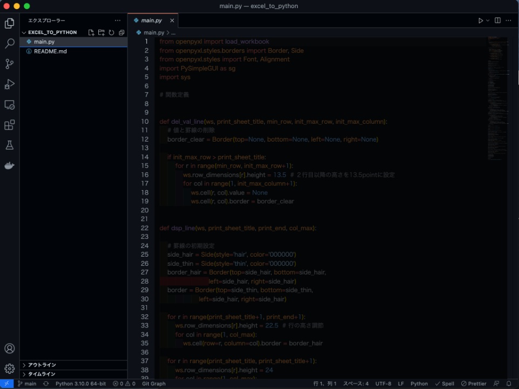This screenshot has width=519, height=389.
Task: Toggle Prettier formatter in status bar
Action: pyautogui.click(x=474, y=384)
